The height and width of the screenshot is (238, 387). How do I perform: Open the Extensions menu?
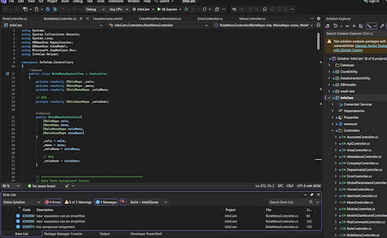click(x=116, y=2)
